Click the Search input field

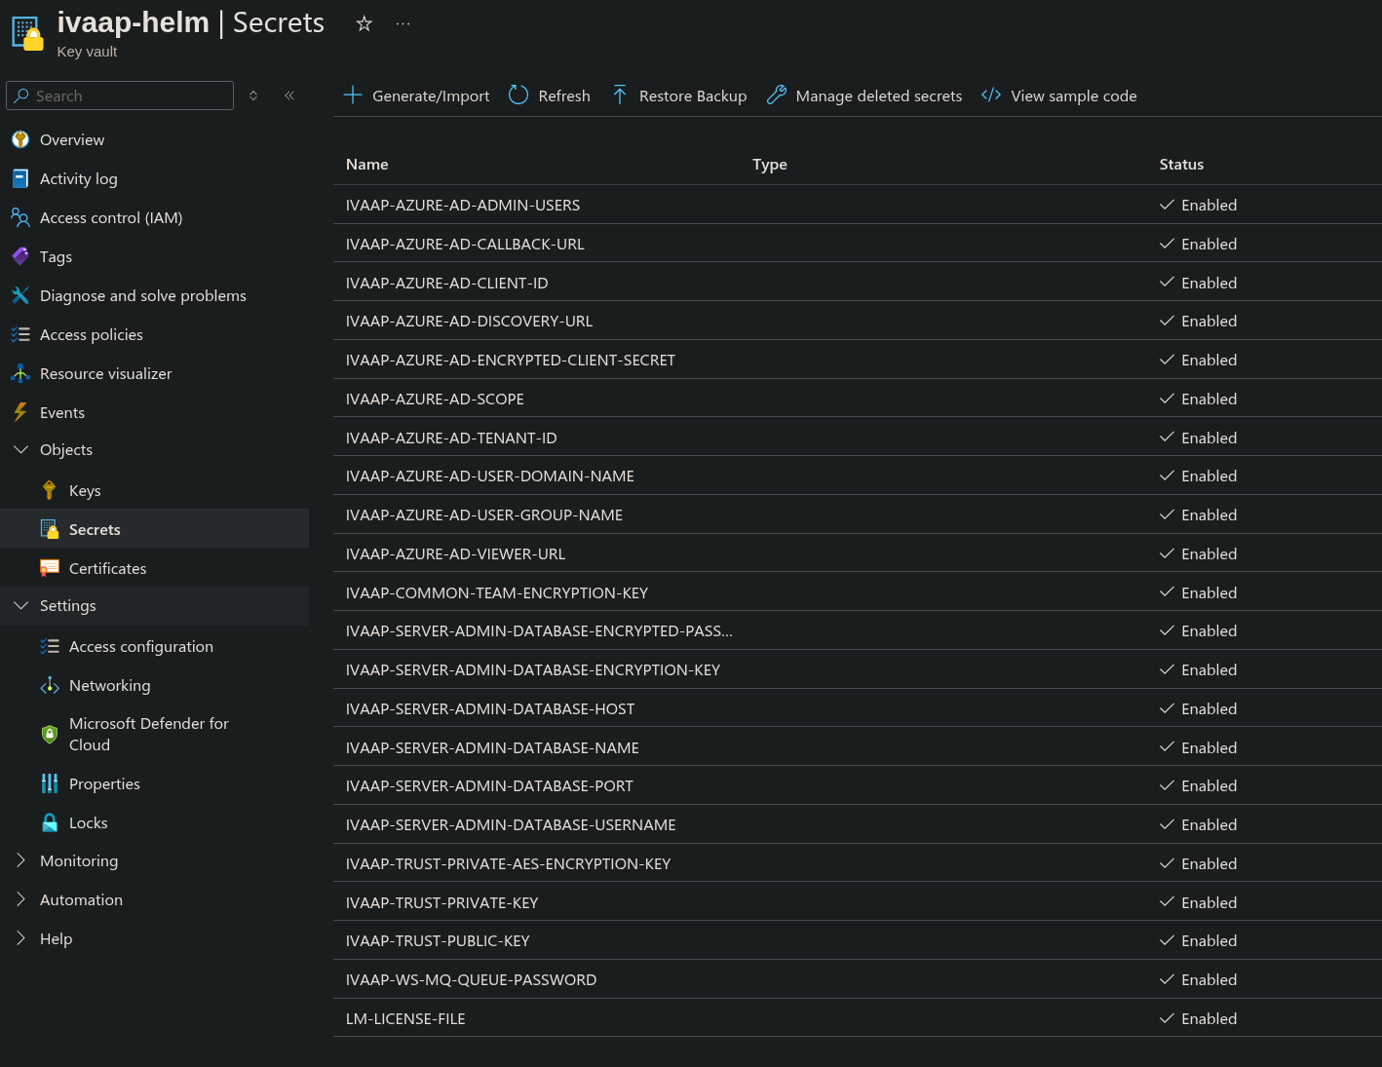pyautogui.click(x=119, y=95)
